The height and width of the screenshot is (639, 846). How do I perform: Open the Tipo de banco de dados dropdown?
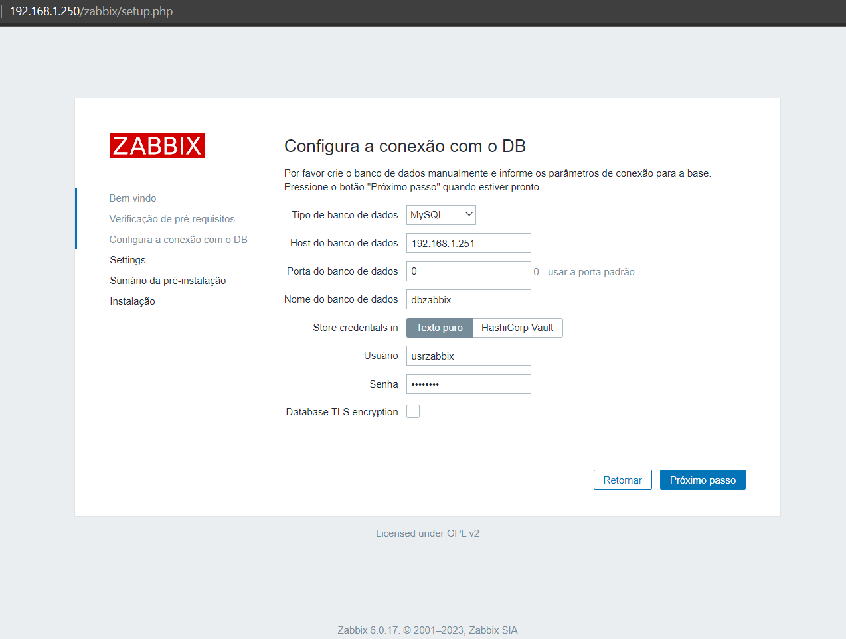[441, 215]
